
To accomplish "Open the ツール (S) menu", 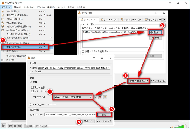I will tap(61, 7).
